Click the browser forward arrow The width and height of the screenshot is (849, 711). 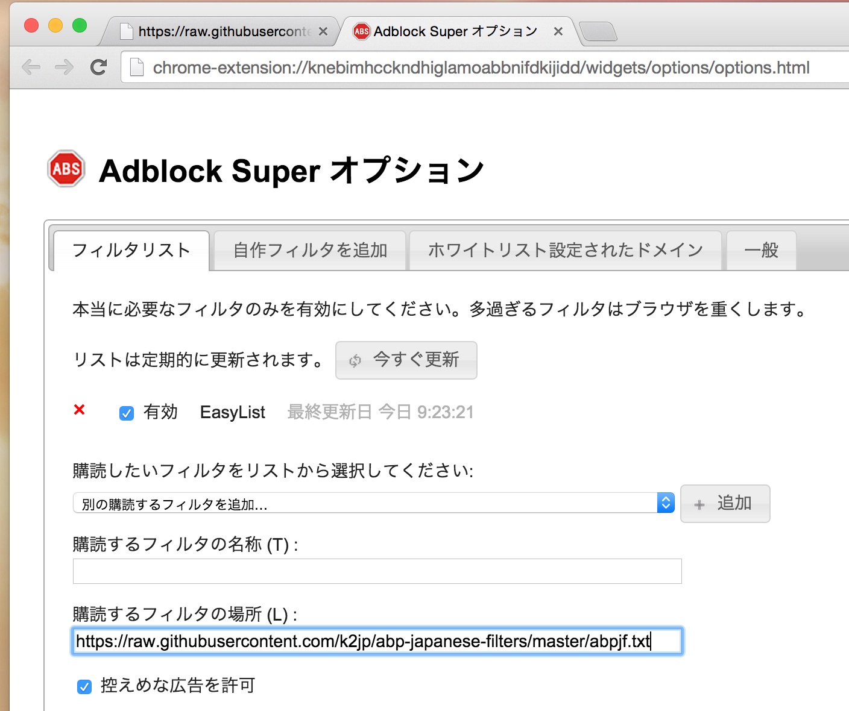(64, 67)
